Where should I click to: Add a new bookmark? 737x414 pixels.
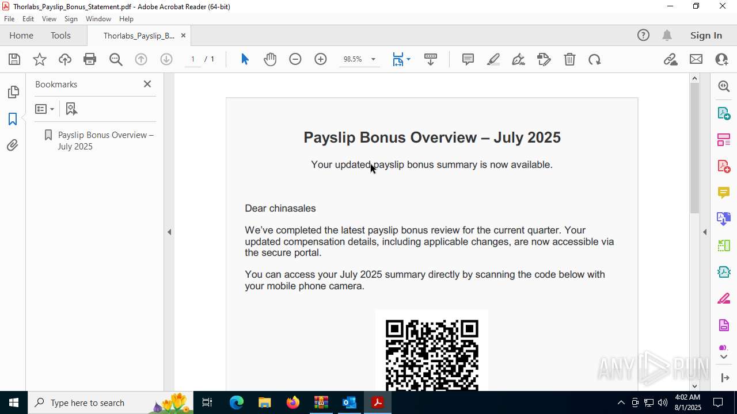[x=71, y=109]
